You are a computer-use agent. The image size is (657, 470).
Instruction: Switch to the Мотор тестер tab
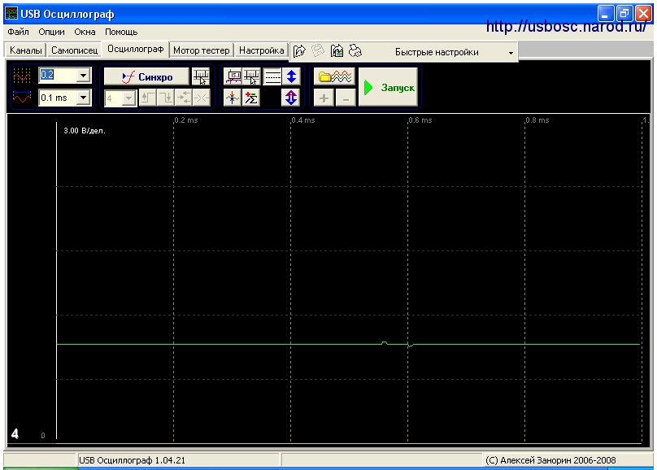pos(201,50)
